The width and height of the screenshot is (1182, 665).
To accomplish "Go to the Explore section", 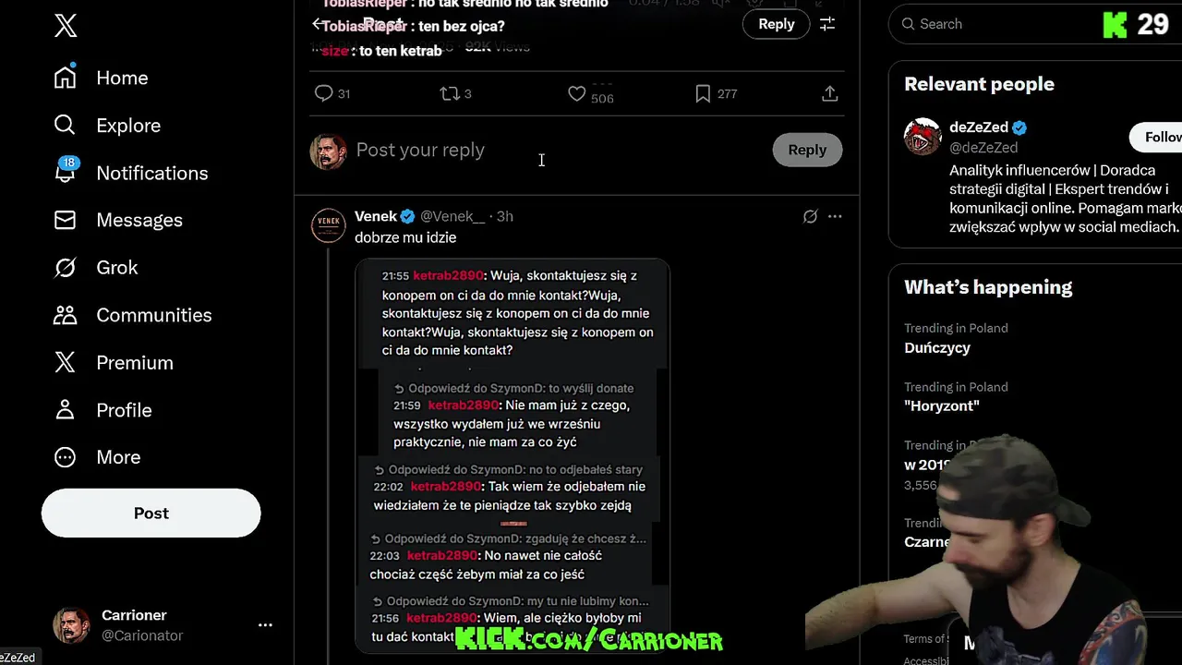I will (x=107, y=126).
